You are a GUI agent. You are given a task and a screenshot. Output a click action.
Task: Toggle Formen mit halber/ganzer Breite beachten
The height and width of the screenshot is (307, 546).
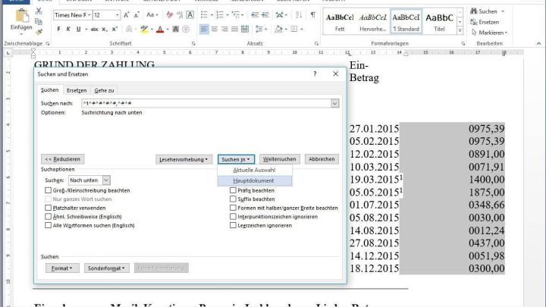tap(233, 208)
